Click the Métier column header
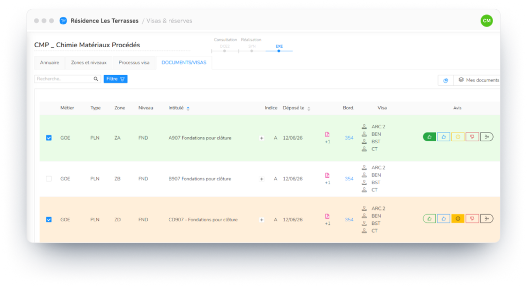Viewport: 527px width, 287px height. click(67, 108)
